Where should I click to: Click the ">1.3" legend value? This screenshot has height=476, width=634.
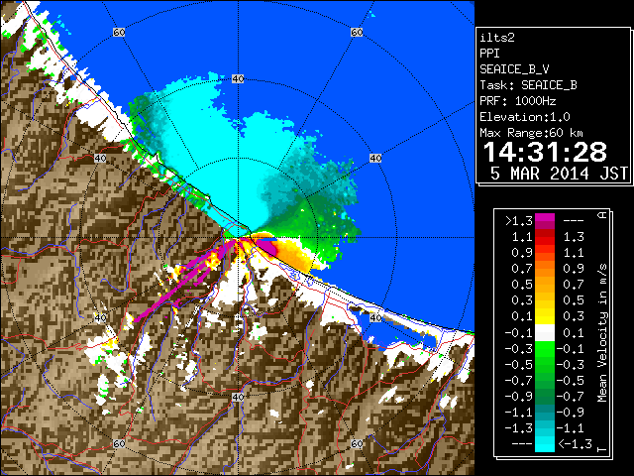tap(519, 221)
